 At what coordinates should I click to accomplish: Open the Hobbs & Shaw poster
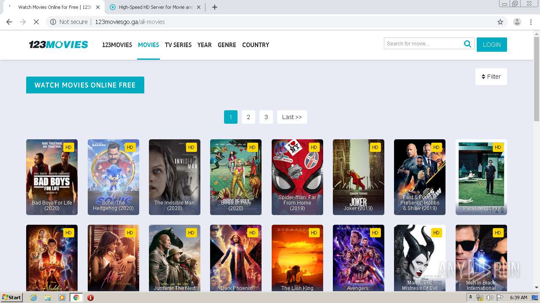pyautogui.click(x=420, y=177)
